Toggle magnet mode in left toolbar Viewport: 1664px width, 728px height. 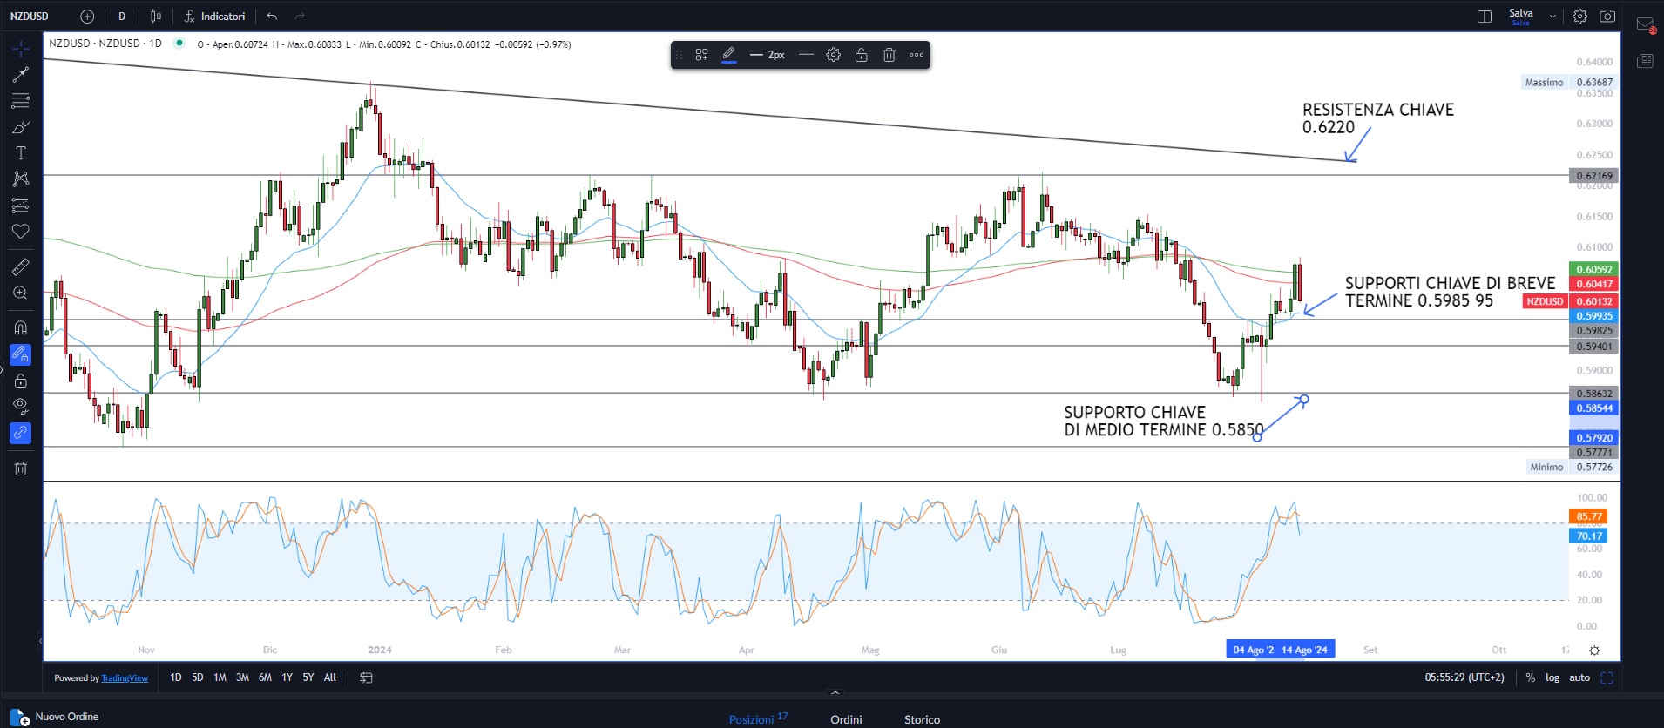pos(20,328)
